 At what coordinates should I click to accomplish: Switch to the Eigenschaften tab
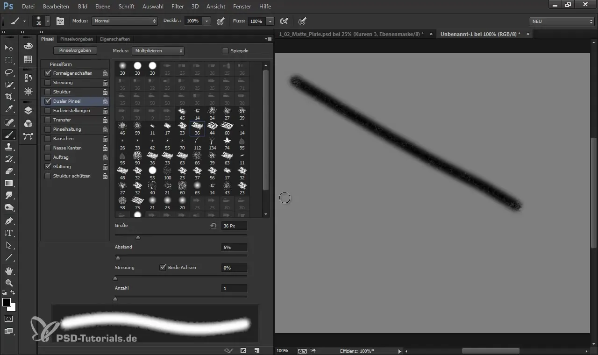115,39
